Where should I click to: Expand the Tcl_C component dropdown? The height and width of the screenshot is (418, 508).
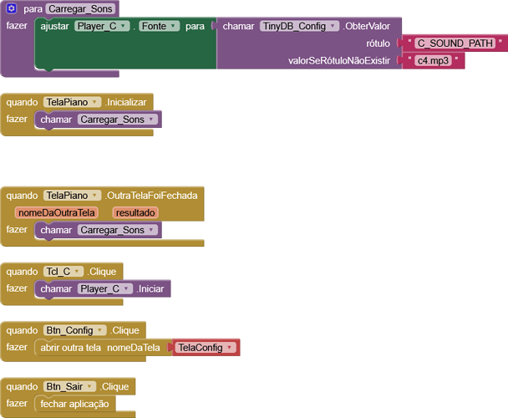(78, 272)
